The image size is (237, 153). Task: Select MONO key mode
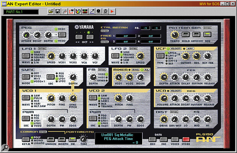[37, 140]
